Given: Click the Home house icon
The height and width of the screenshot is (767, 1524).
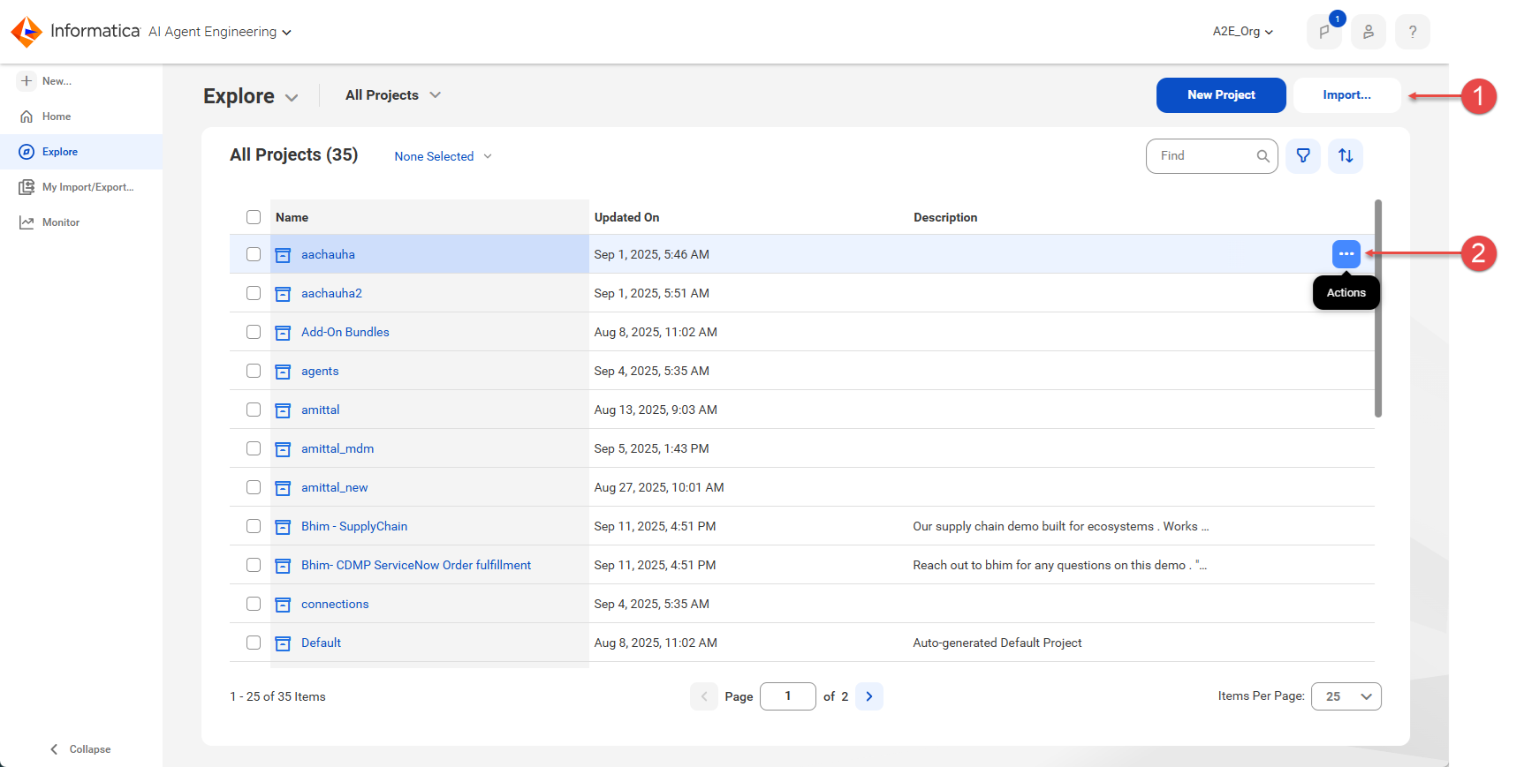Looking at the screenshot, I should point(27,117).
